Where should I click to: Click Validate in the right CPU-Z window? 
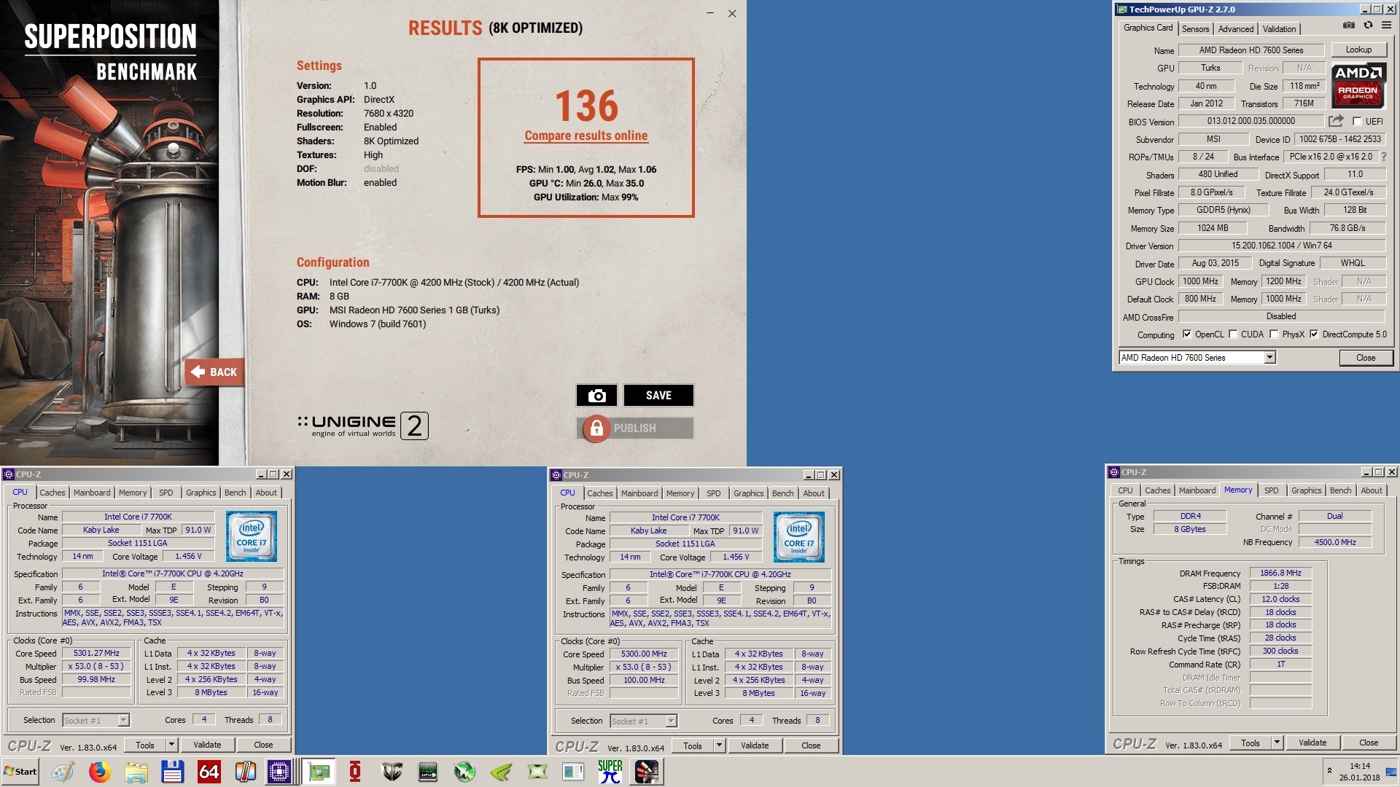point(1312,743)
